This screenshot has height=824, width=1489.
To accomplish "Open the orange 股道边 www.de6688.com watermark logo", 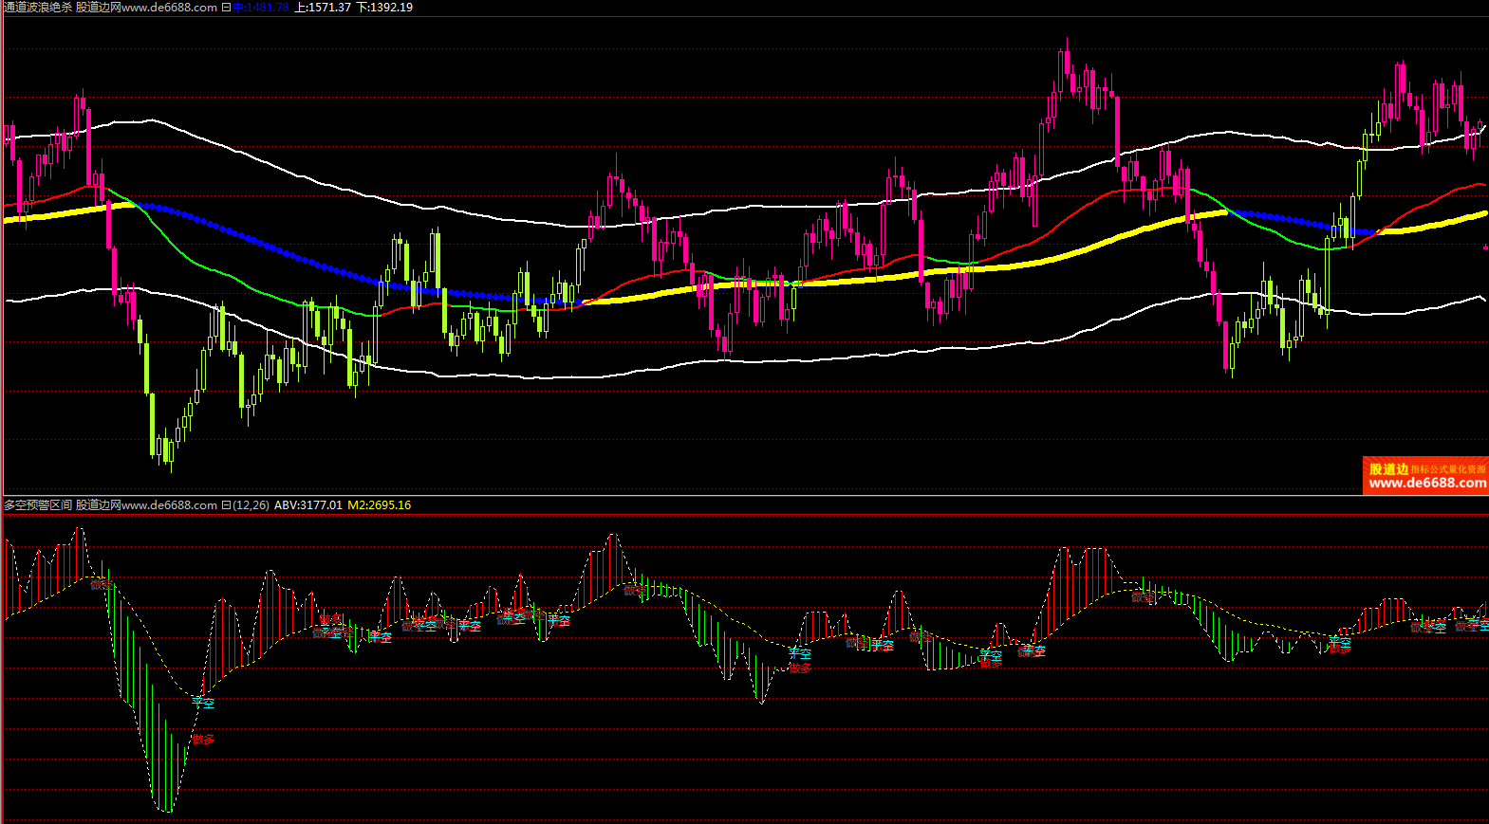I will 1425,475.
